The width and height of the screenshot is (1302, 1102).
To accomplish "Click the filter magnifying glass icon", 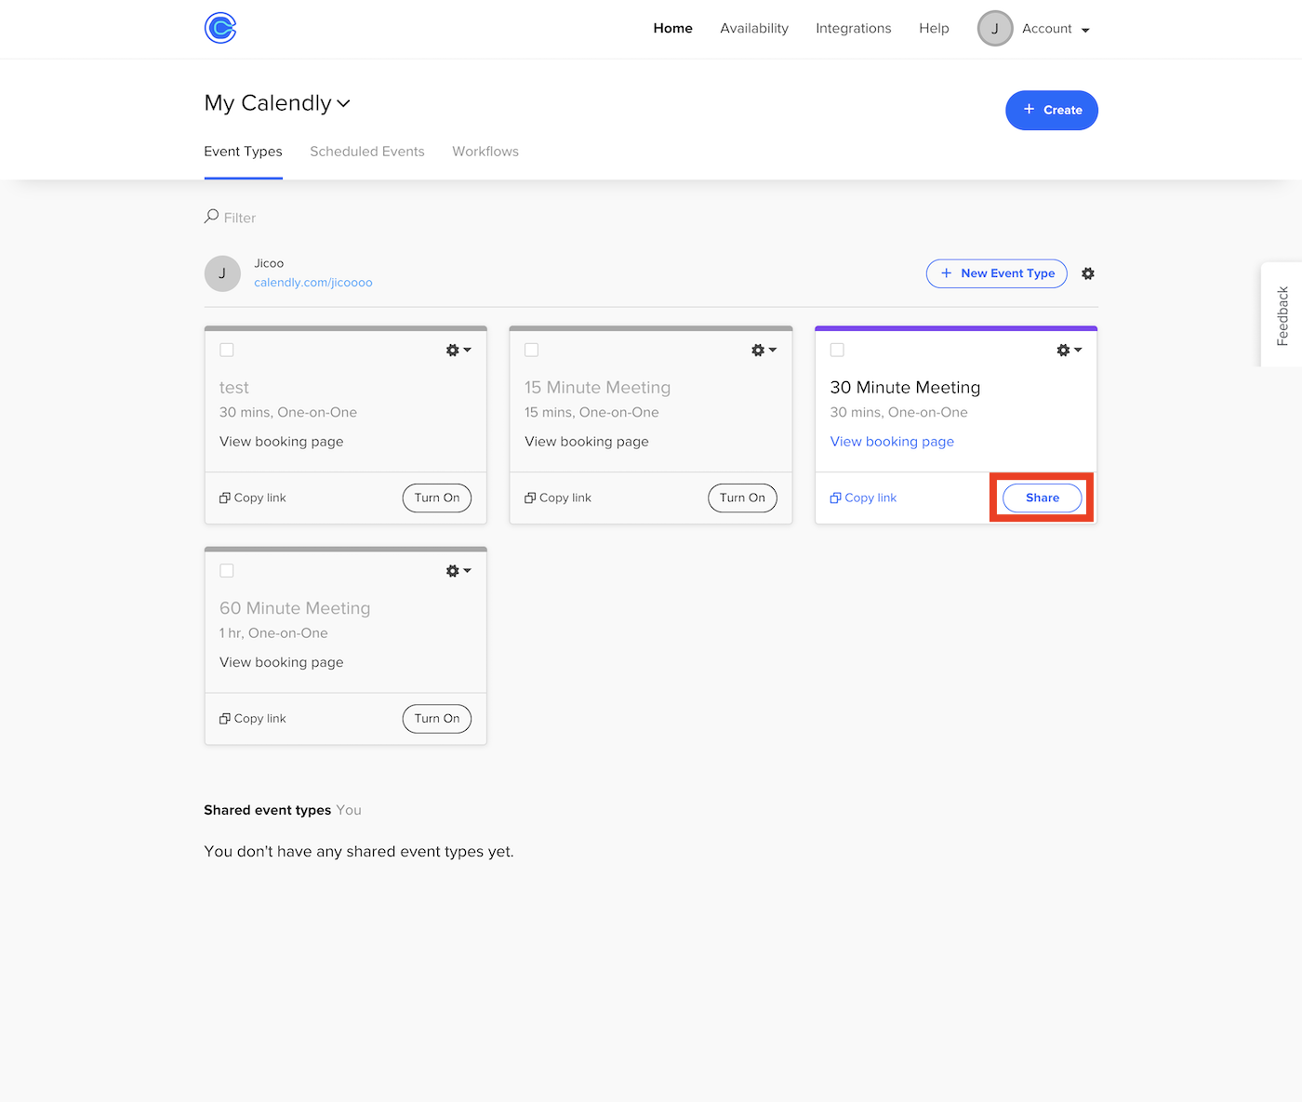I will [x=212, y=217].
